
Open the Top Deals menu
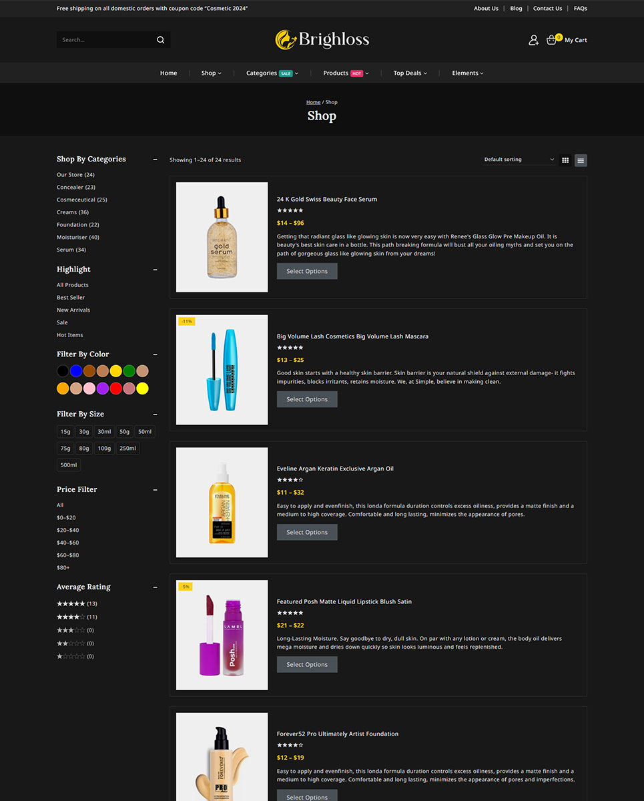click(x=410, y=73)
